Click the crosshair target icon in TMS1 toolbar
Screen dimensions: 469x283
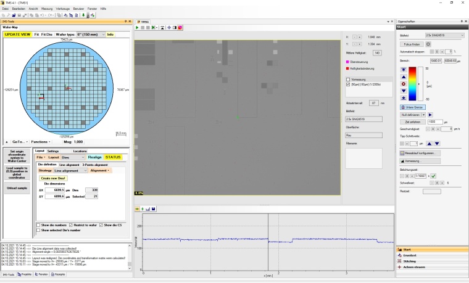point(169,27)
